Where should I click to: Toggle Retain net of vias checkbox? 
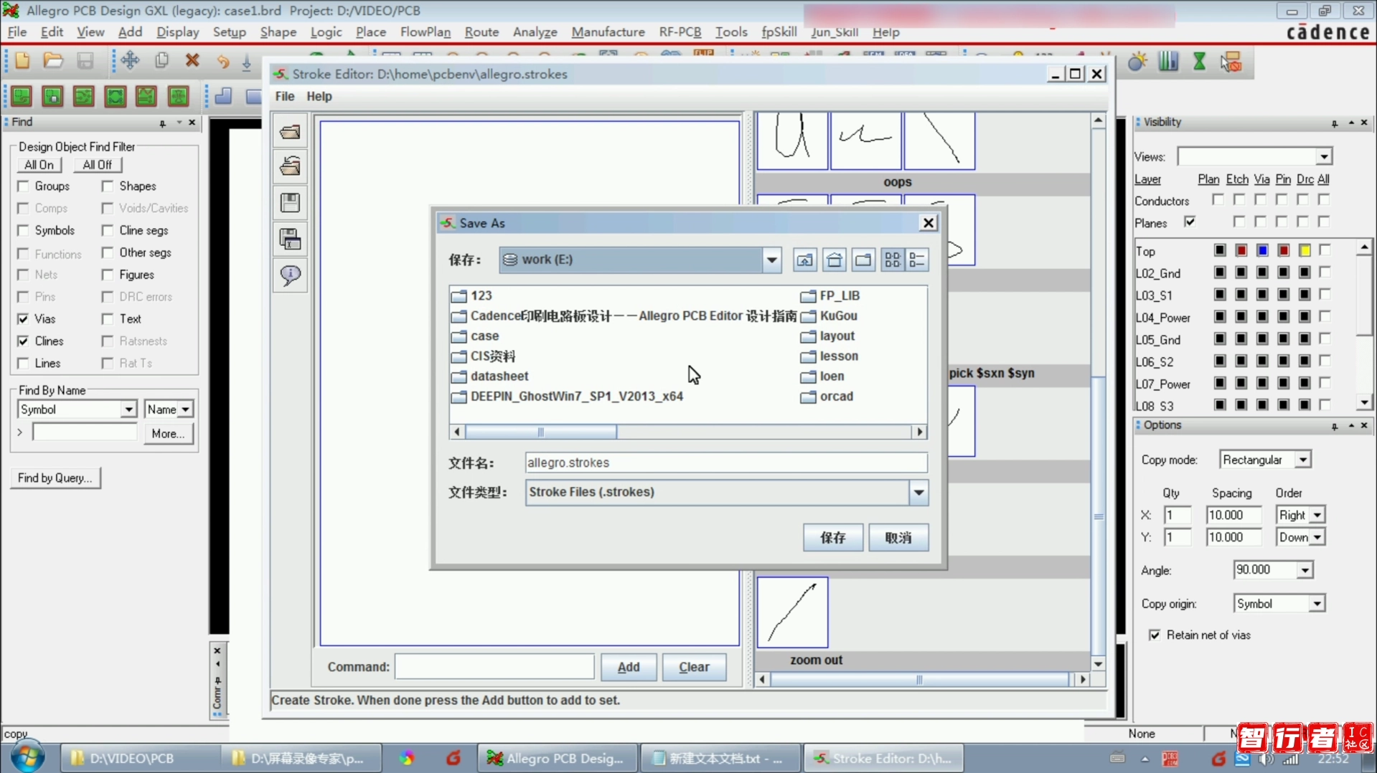(x=1155, y=635)
